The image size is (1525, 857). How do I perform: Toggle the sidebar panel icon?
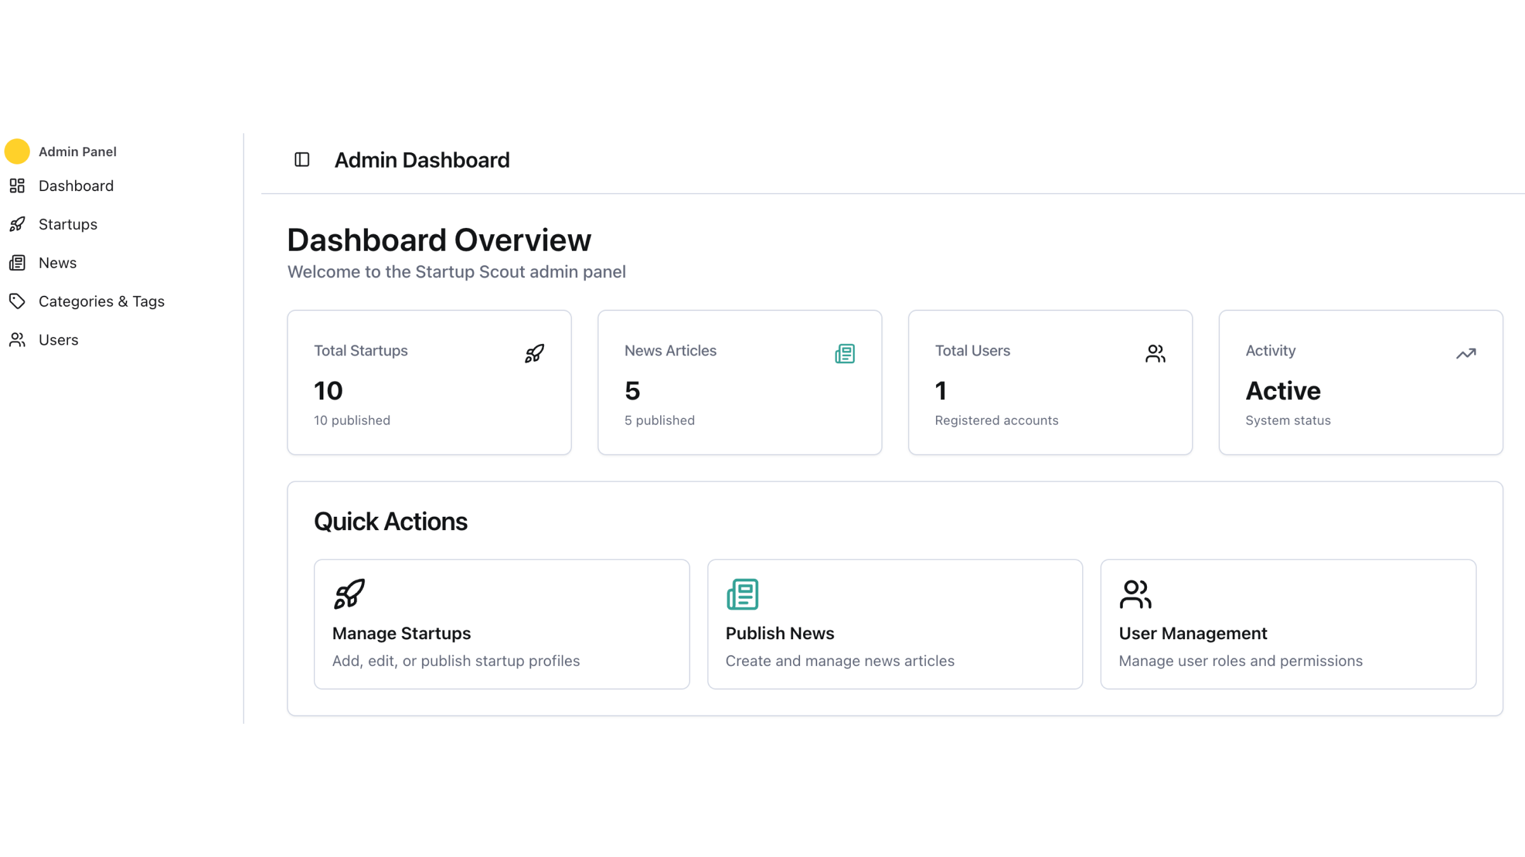302,159
